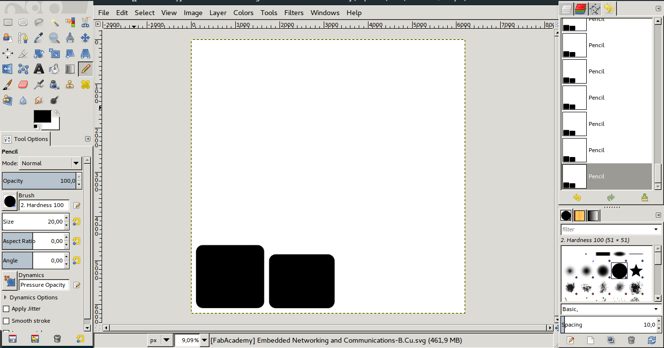Adjust the Aspect Ratio slider
This screenshot has width=664, height=348.
click(33, 241)
